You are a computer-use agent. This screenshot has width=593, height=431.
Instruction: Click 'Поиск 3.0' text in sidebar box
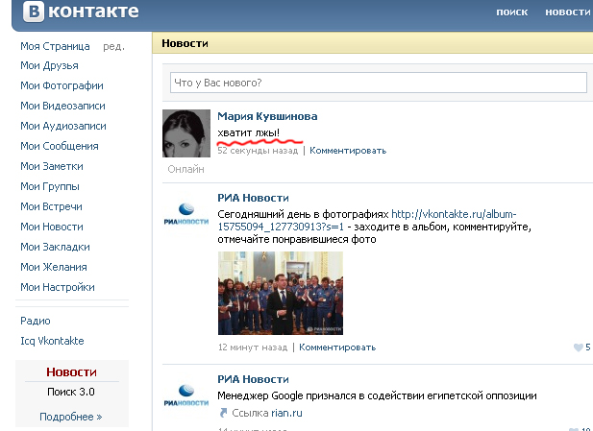pos(71,392)
